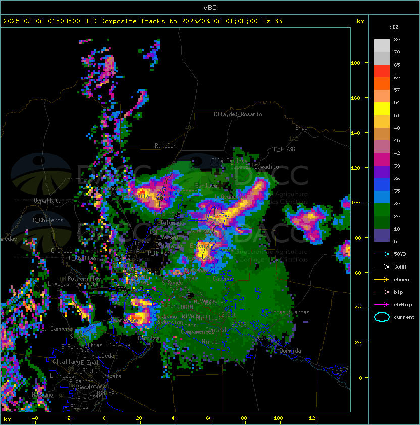Select the slate 10 dBZ swatch

(x=382, y=235)
